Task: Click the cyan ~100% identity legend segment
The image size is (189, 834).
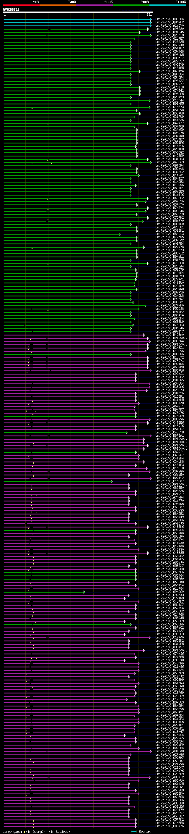Action: coord(168,5)
